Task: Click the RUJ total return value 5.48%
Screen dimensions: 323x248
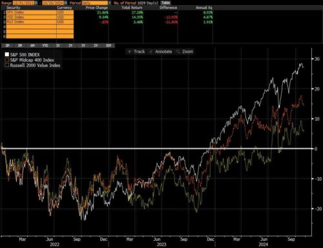Action: point(138,22)
